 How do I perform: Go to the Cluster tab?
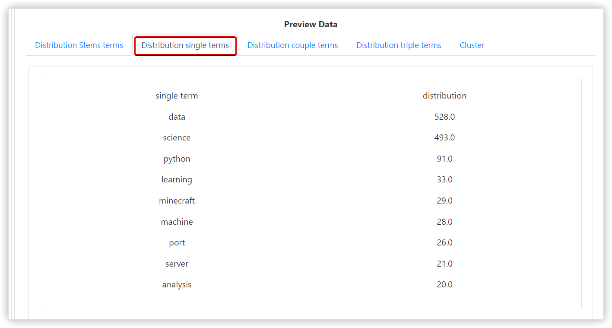[472, 45]
